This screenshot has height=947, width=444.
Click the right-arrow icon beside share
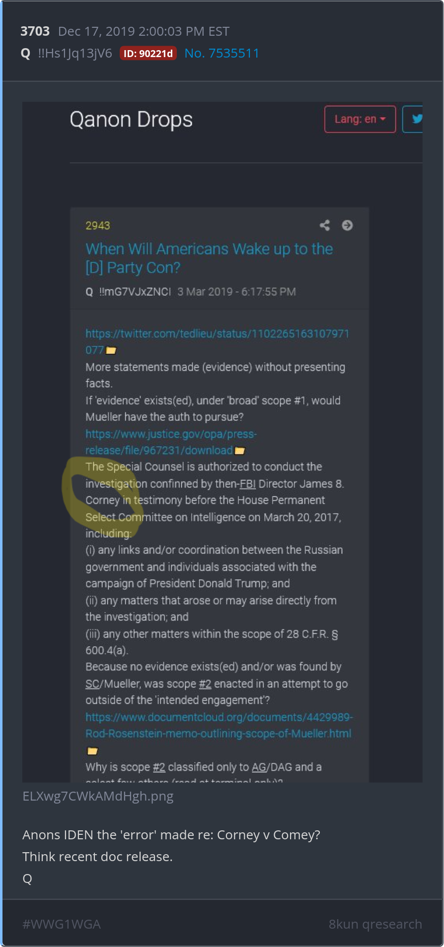tap(347, 225)
